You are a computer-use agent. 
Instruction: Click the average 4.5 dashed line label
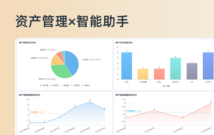(x=36, y=112)
